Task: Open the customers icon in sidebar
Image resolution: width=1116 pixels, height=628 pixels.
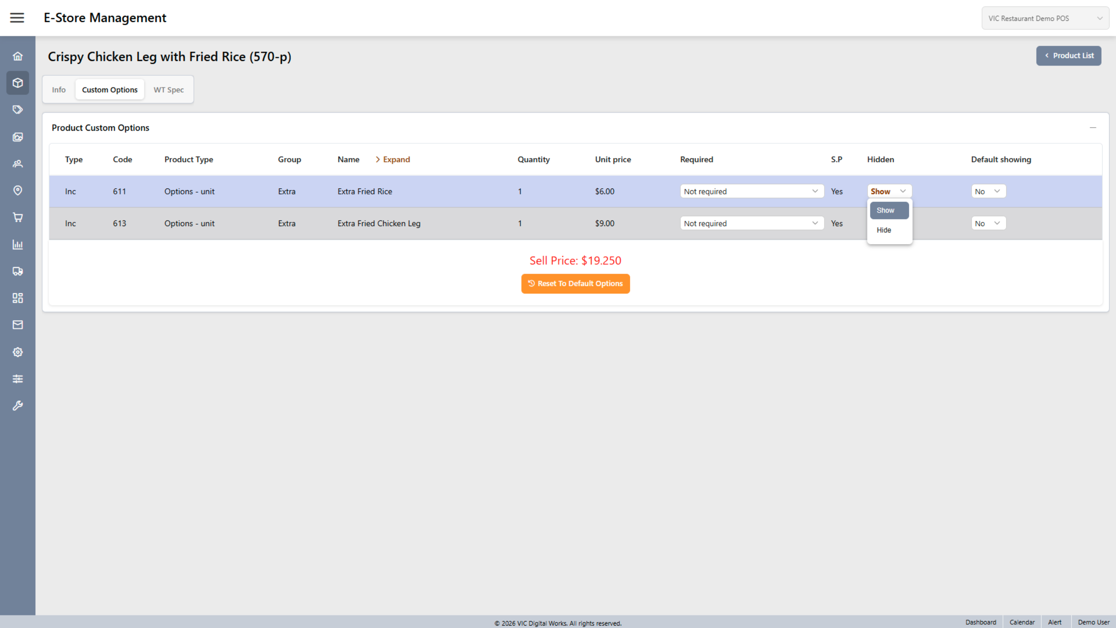Action: click(x=17, y=163)
